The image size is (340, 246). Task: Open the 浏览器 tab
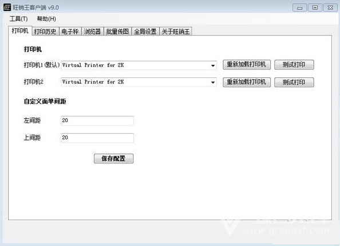click(92, 32)
